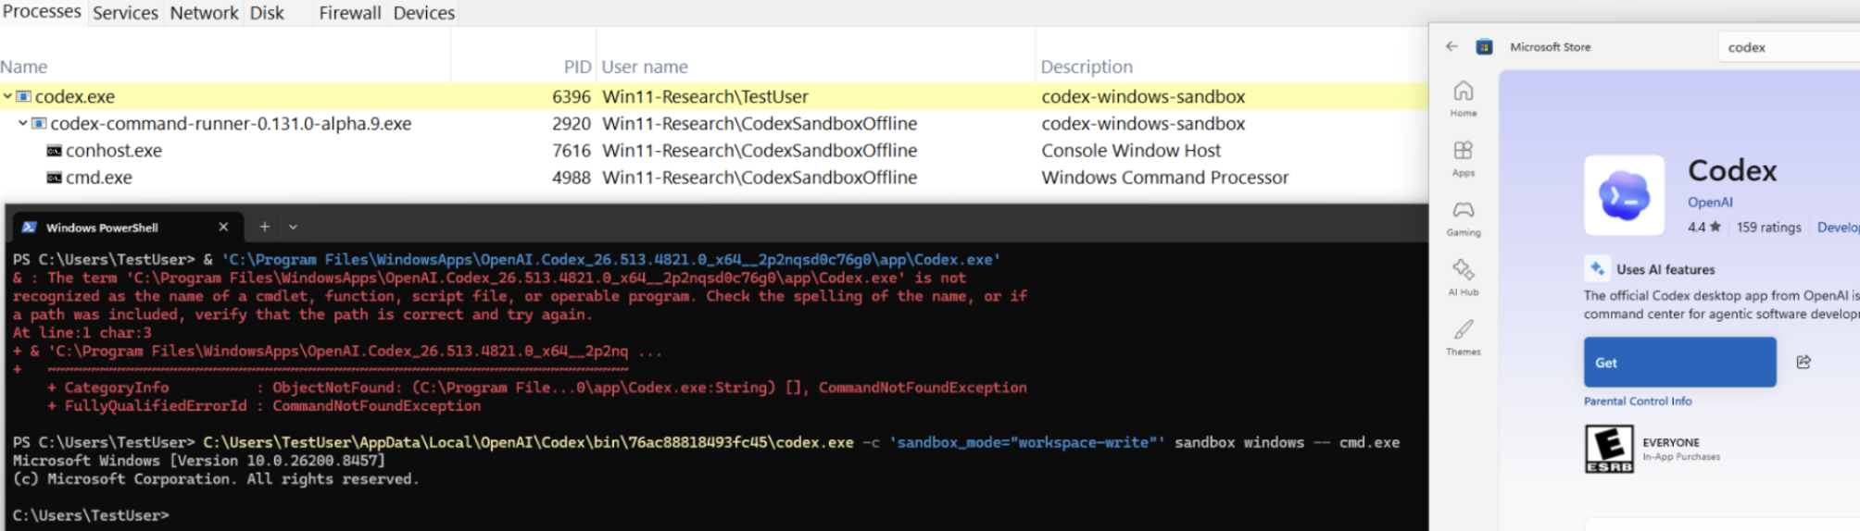The width and height of the screenshot is (1860, 531).
Task: Open Gaming section in Microsoft Store
Action: point(1464,218)
